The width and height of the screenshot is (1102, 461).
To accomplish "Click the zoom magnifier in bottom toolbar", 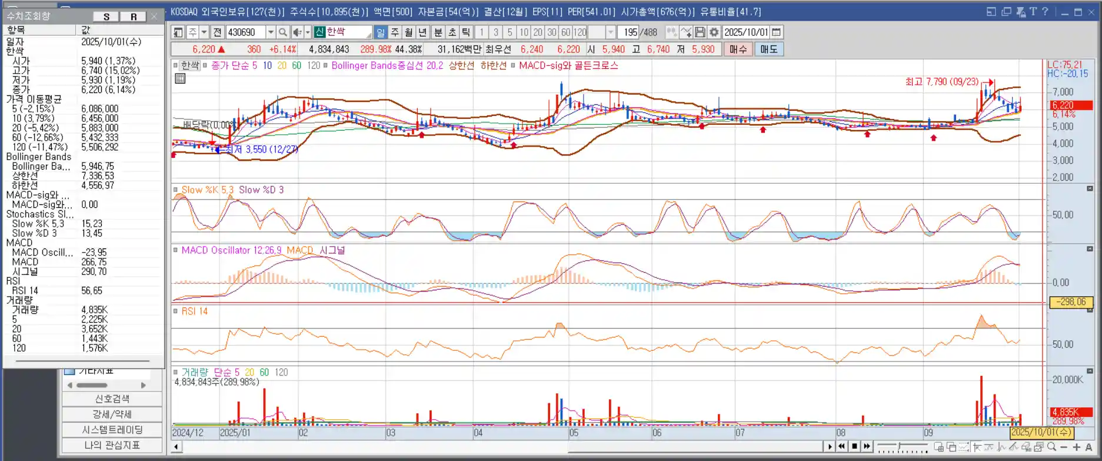I will coord(1051,447).
